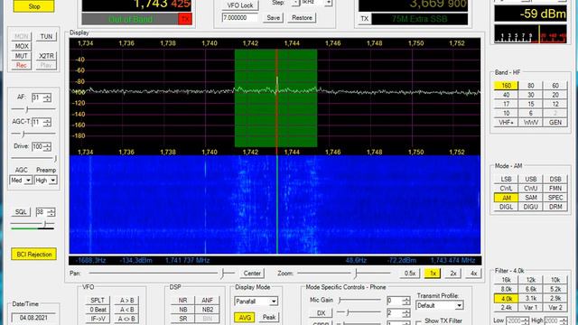Toggle SPLT split mode
This screenshot has height=325, width=578.
click(98, 301)
